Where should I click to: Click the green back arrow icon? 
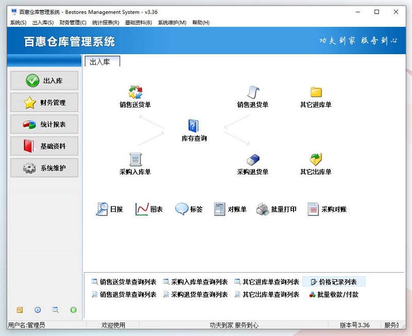74,310
